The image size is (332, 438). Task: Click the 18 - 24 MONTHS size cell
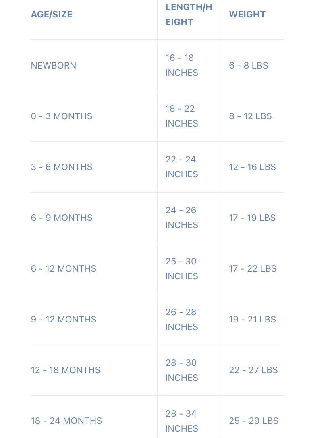click(x=66, y=421)
